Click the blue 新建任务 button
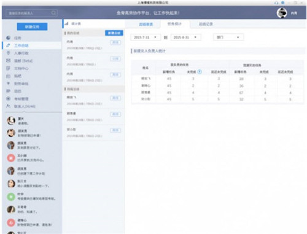Viewport: 307px width, 234px height. click(32, 26)
